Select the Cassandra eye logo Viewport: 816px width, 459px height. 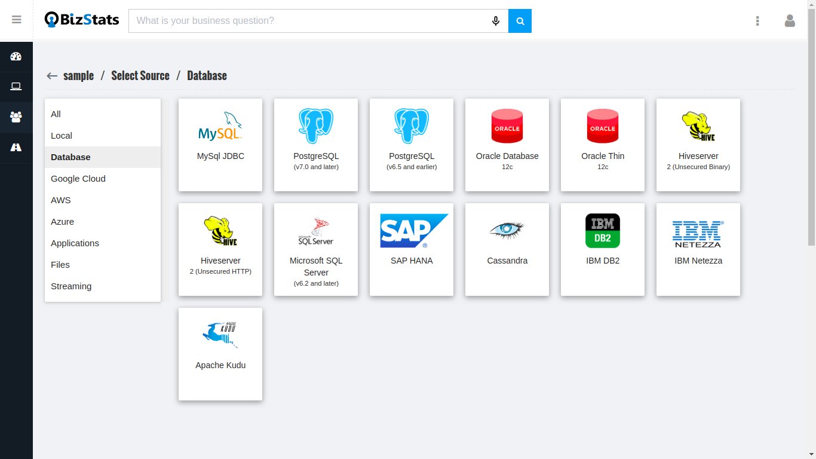click(x=507, y=230)
